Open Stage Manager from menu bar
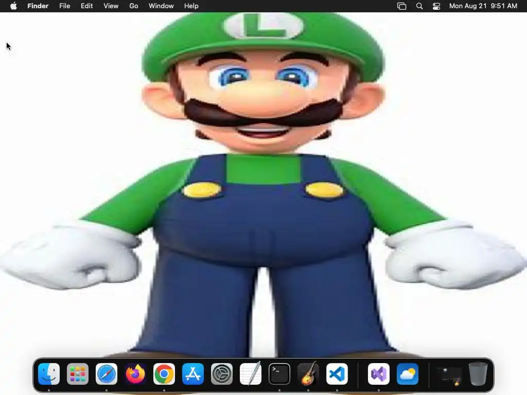Image resolution: width=527 pixels, height=395 pixels. point(401,6)
